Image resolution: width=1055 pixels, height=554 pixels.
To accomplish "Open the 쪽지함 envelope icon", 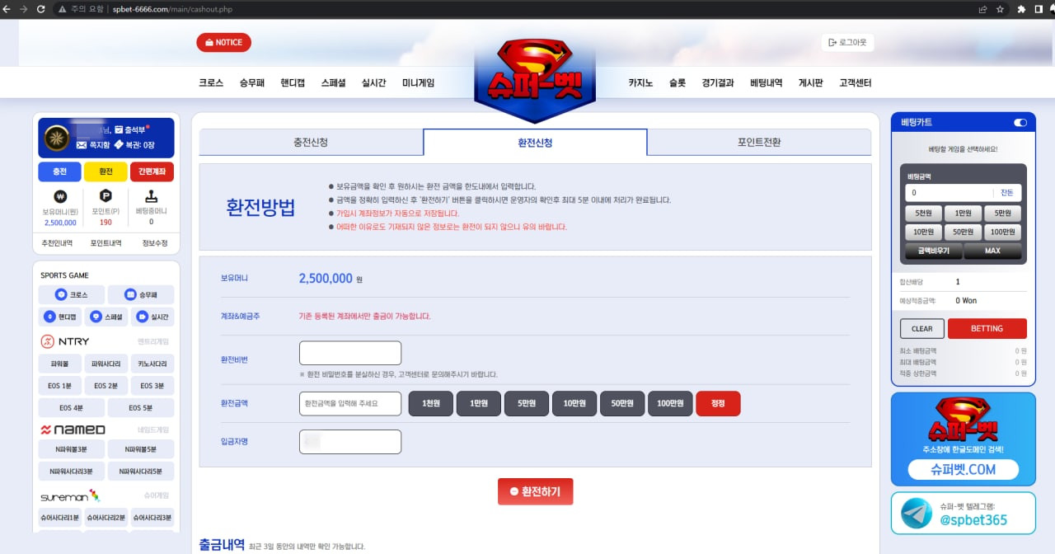I will [82, 144].
